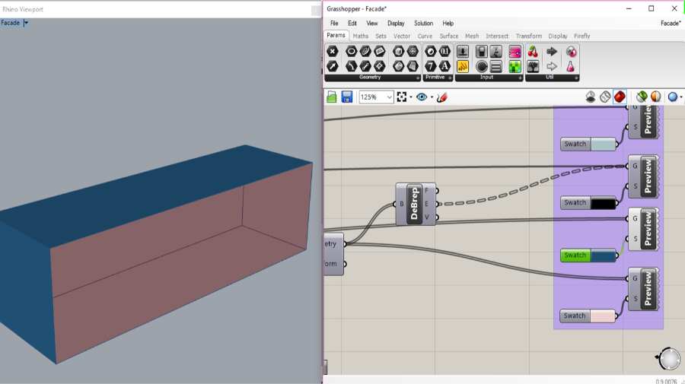Switch to the Maths tab
This screenshot has width=685, height=384.
361,36
